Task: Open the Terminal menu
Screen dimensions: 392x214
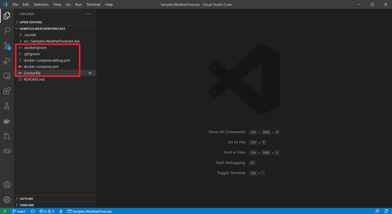Action: click(93, 4)
